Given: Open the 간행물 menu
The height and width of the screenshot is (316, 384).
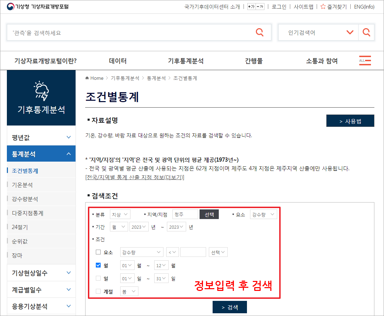Looking at the screenshot, I should coord(254,61).
